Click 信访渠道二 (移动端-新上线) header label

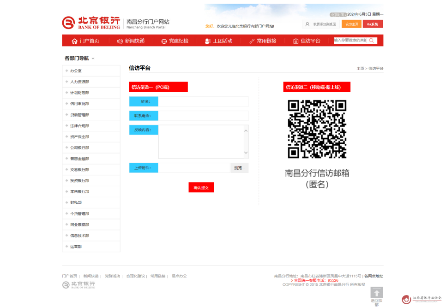pos(317,87)
